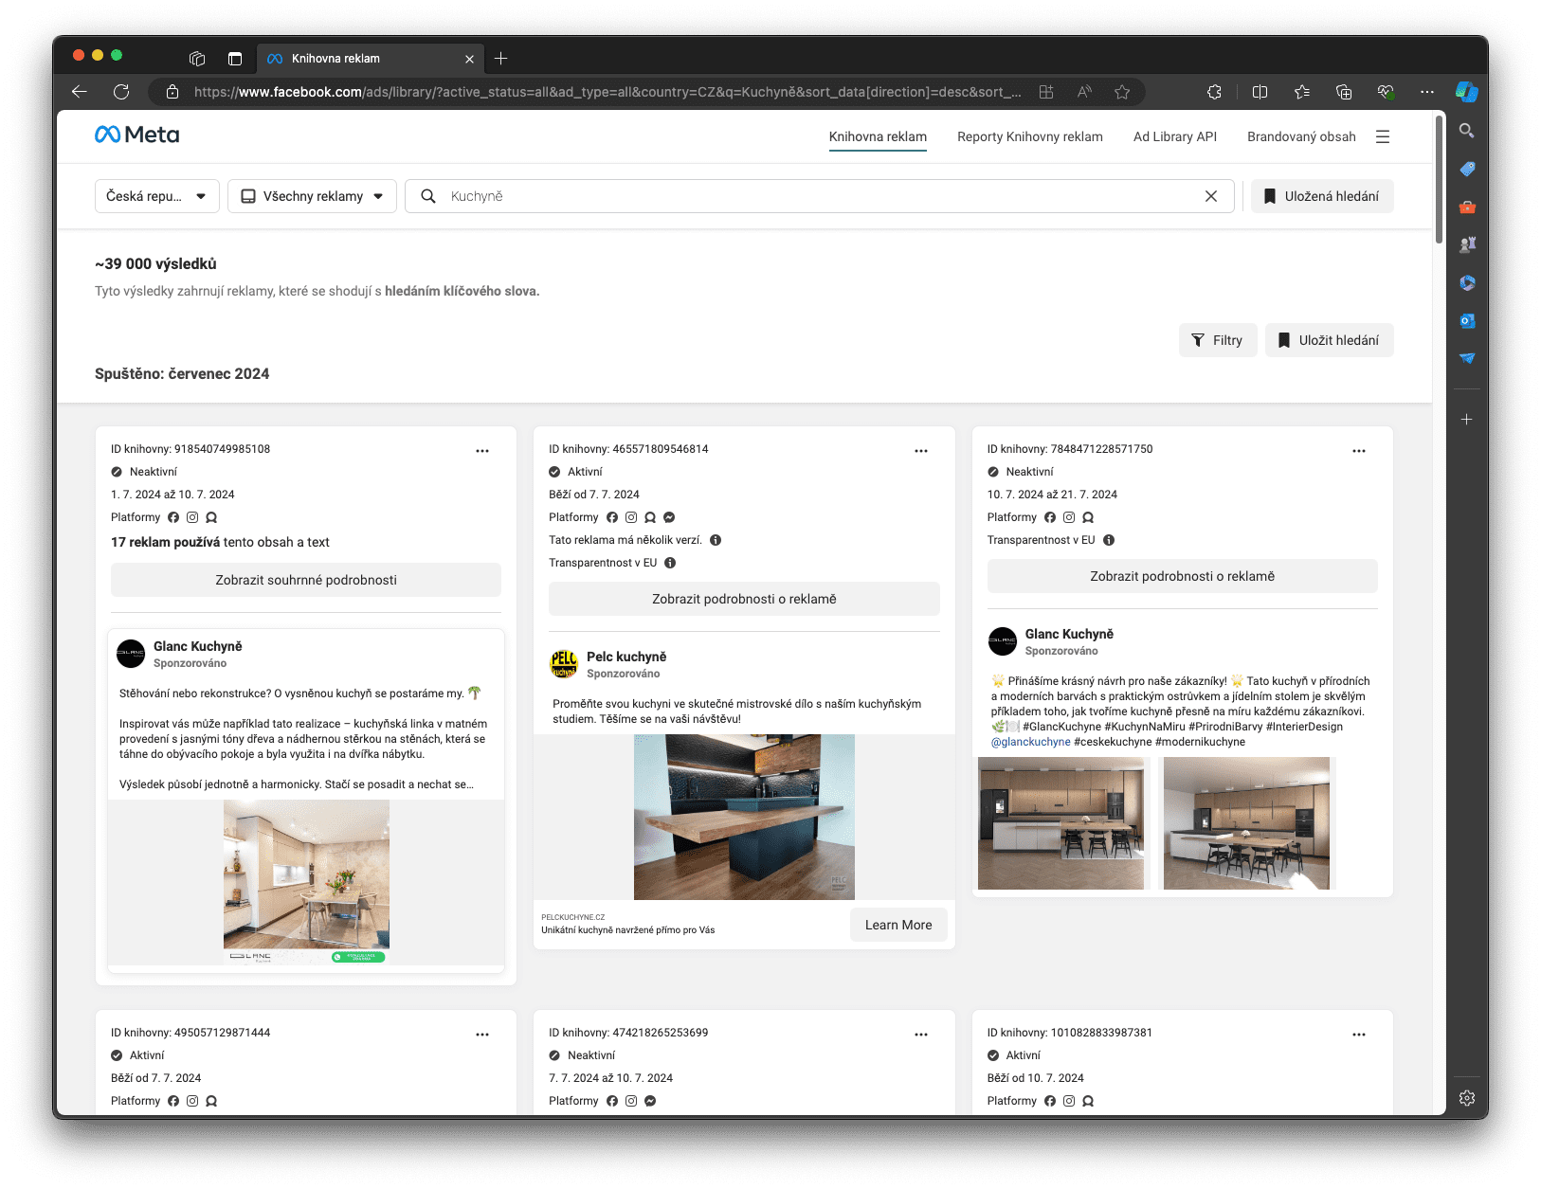This screenshot has width=1541, height=1189.
Task: Open more options for ad 465571809546814
Action: (921, 451)
